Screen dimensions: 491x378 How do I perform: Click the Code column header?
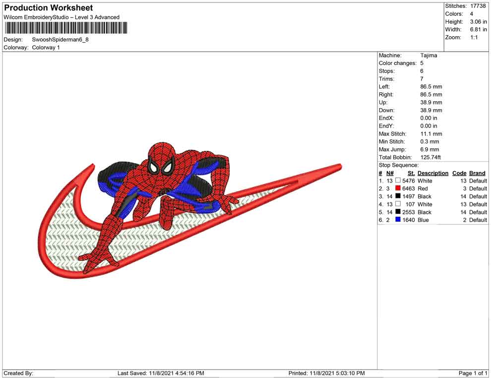pos(459,173)
